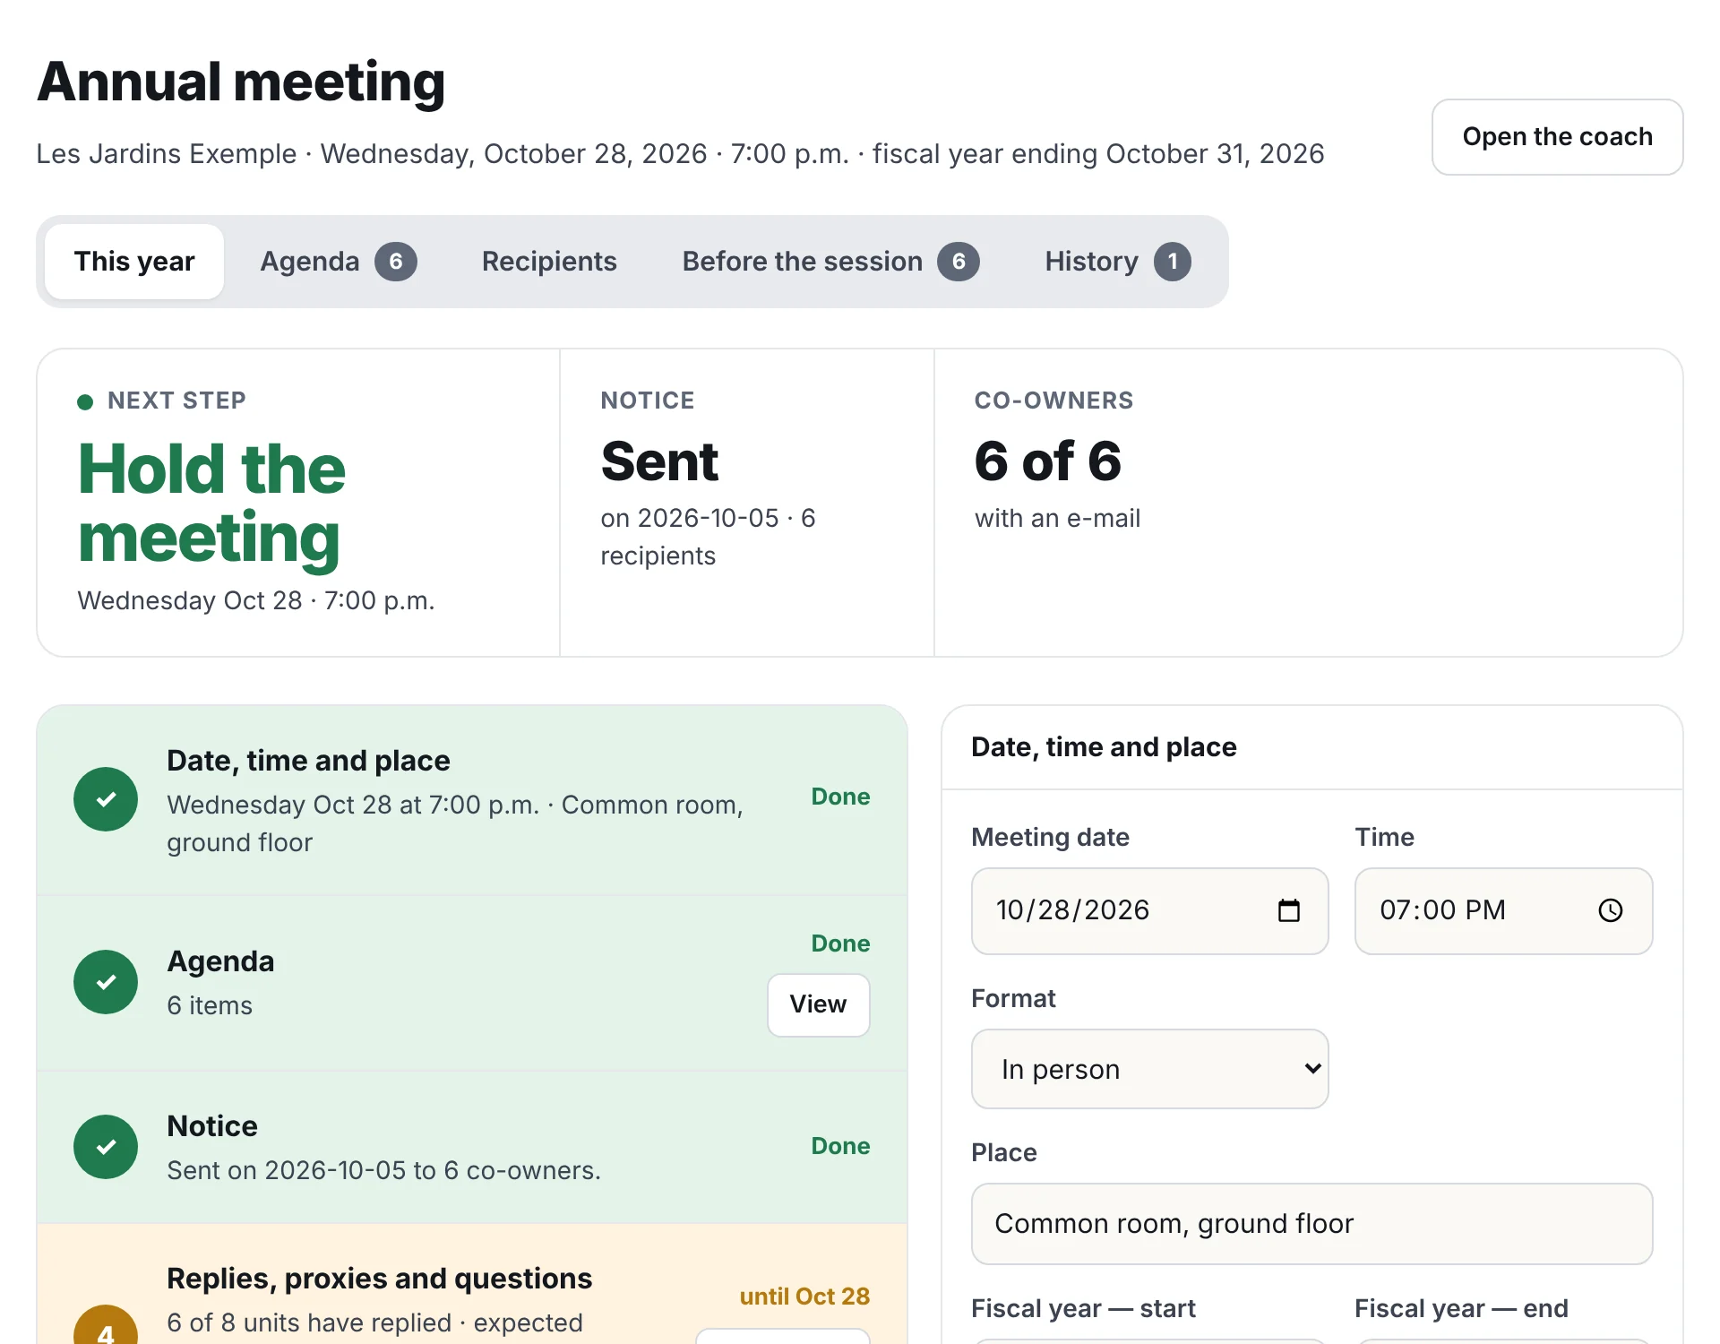Click the 'Annual meeting' page heading
The height and width of the screenshot is (1344, 1720).
(x=241, y=82)
